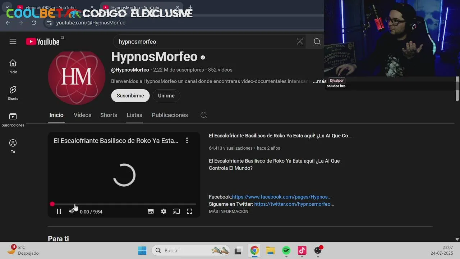Select the Inicio channel tab
This screenshot has height=259, width=460.
pyautogui.click(x=56, y=115)
